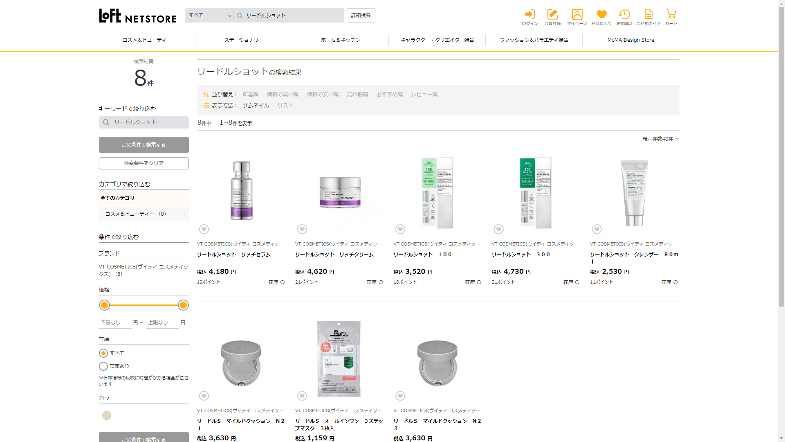Select the 在庫あり stock radio button
Viewport: 785px width, 442px height.
pos(103,366)
